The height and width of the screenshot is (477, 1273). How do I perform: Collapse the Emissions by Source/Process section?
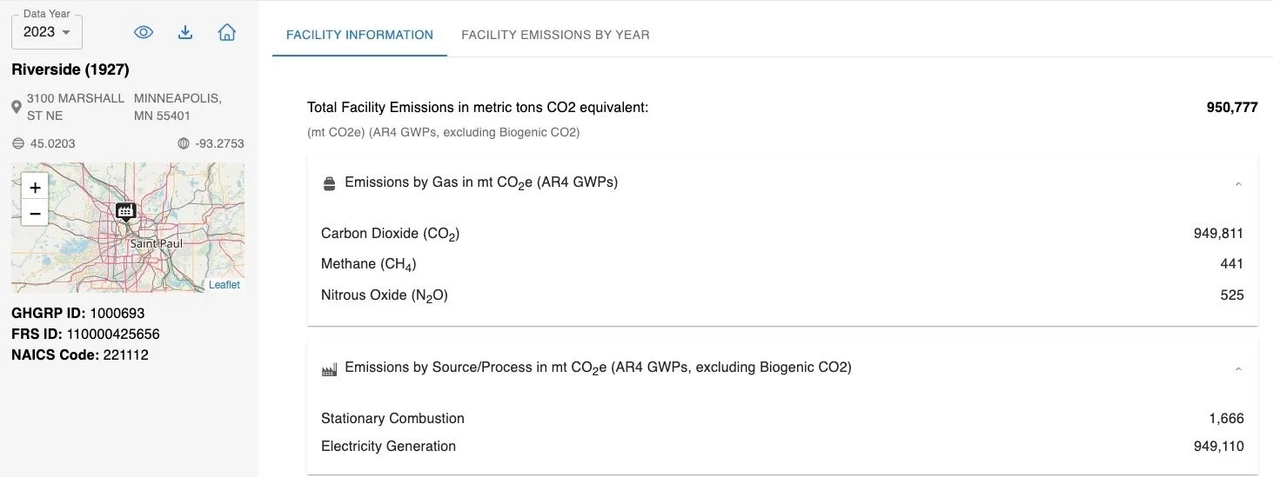tap(1238, 368)
